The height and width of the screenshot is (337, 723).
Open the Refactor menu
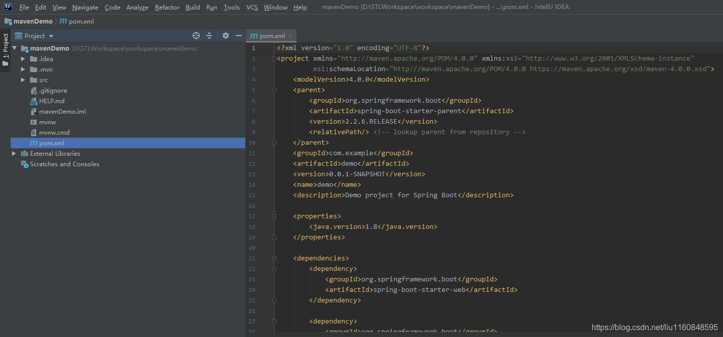pyautogui.click(x=167, y=8)
